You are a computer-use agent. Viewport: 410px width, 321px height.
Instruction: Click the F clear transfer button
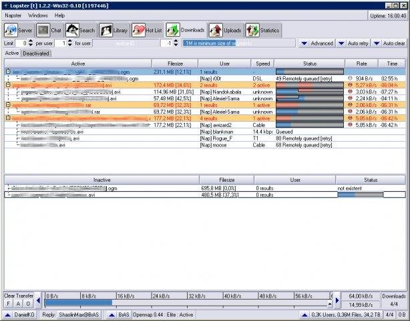[8, 304]
